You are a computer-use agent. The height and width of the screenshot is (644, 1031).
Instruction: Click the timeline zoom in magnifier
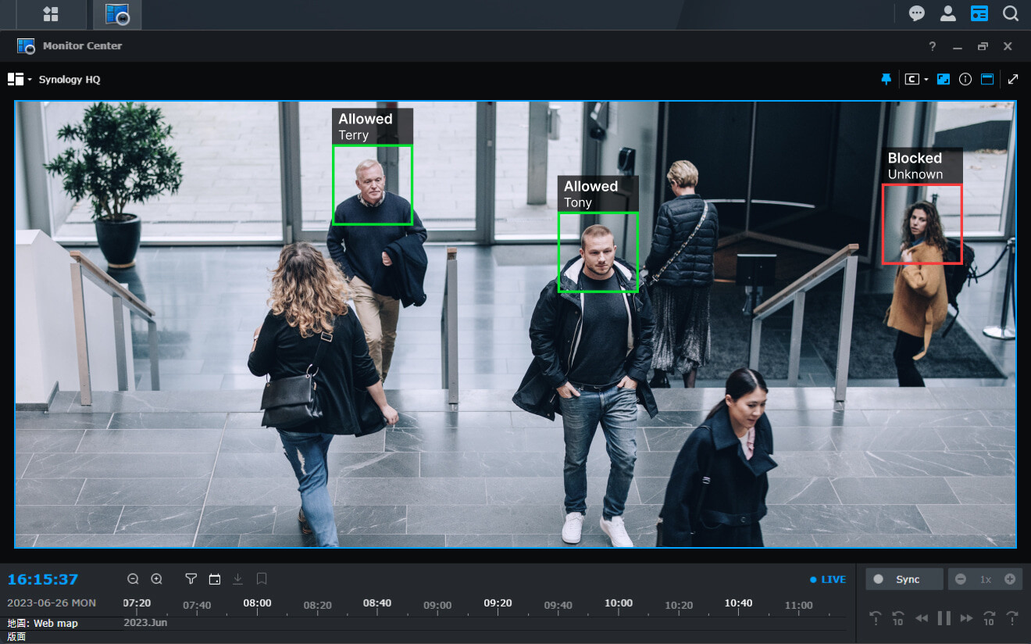(x=156, y=579)
